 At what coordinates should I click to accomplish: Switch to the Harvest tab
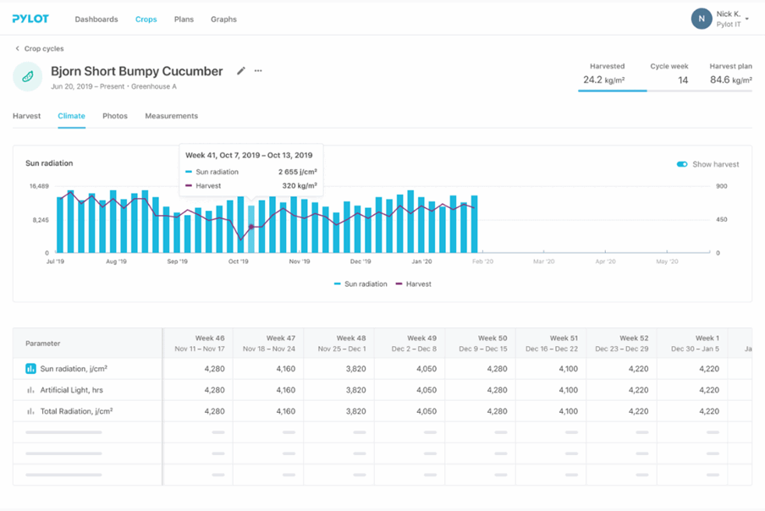[x=26, y=116]
